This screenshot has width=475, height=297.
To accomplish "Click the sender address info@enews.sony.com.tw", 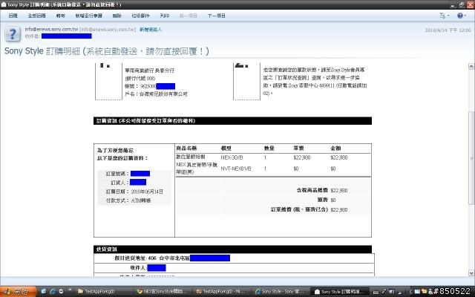I will tap(51, 29).
